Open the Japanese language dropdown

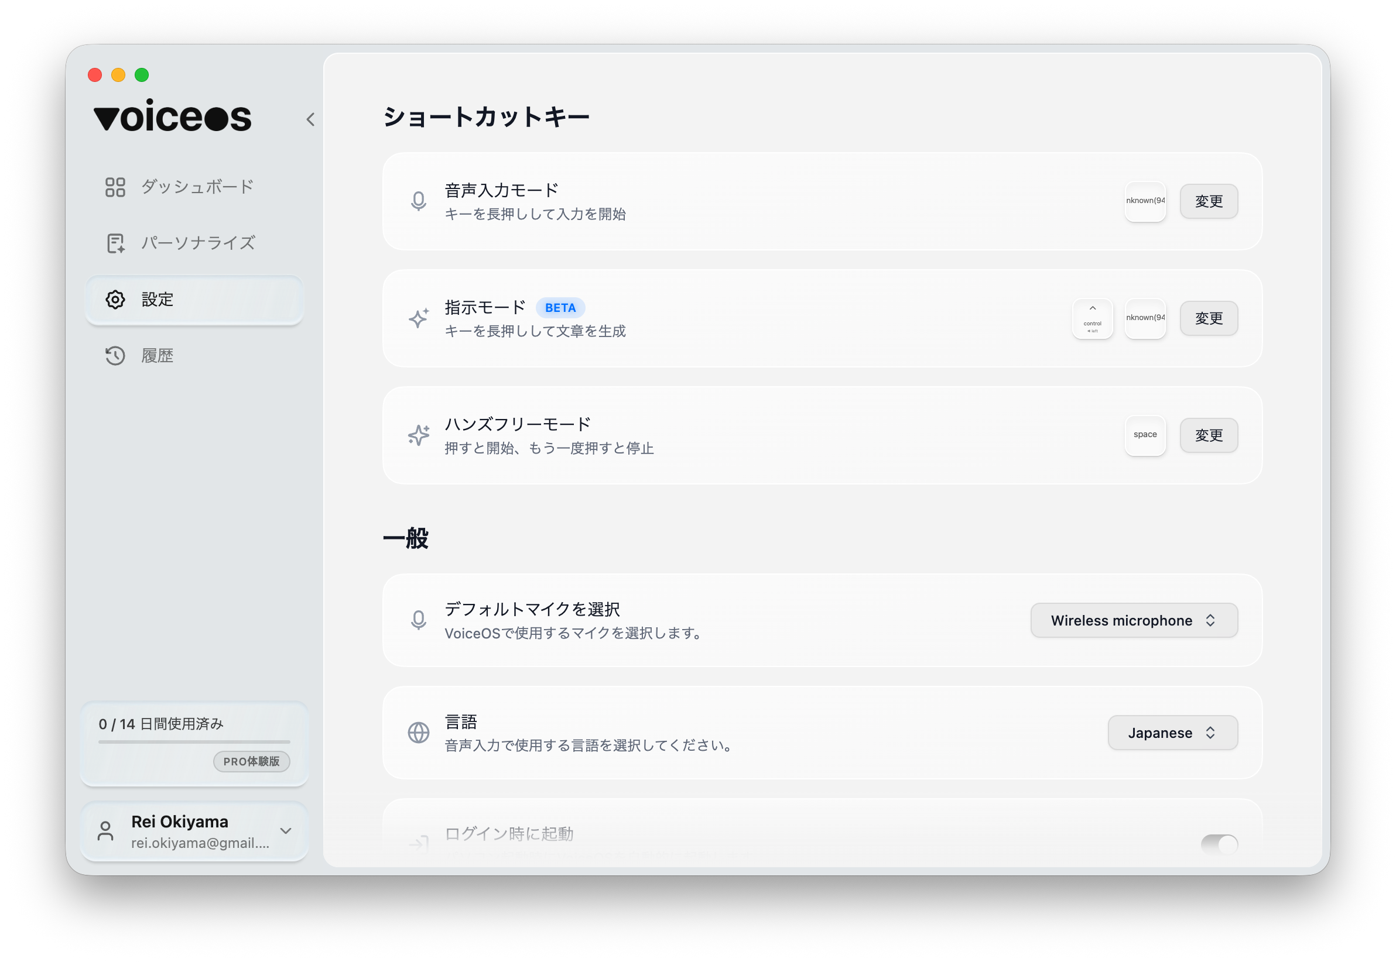pos(1172,733)
